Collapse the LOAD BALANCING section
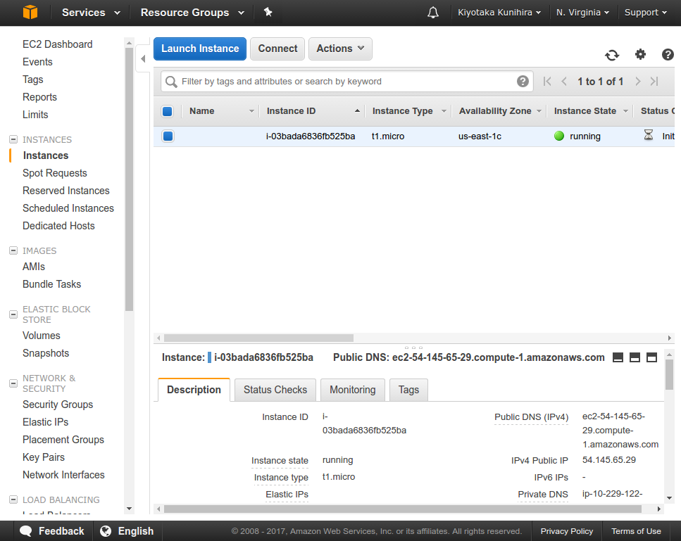 [13, 499]
